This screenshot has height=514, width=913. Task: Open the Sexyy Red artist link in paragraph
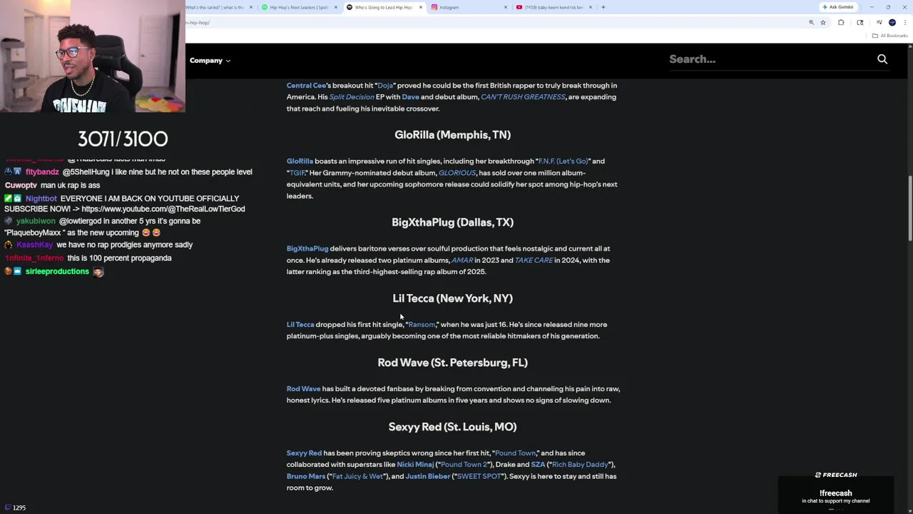click(x=304, y=453)
